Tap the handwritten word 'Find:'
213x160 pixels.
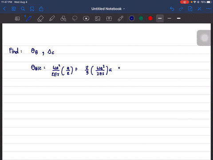(16, 51)
